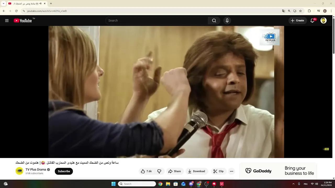335x188 pixels.
Task: Open the zoom magnifier in address bar
Action: tap(289, 11)
